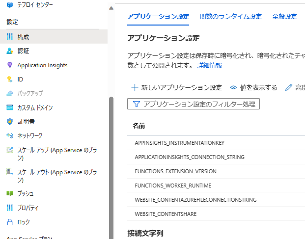Click the plus icon for new application setting
This screenshot has height=239, width=305.
coord(135,87)
